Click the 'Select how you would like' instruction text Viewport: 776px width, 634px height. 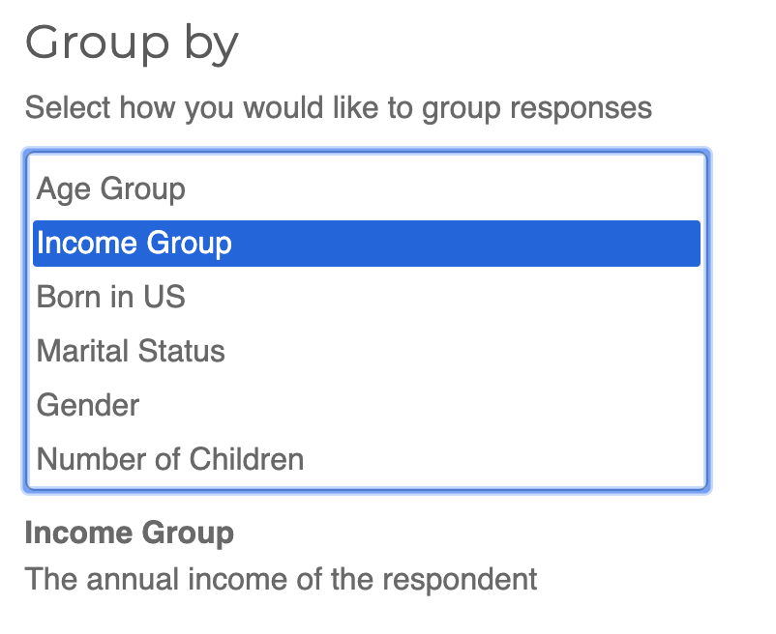click(338, 106)
